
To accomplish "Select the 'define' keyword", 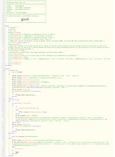I will [7, 26].
